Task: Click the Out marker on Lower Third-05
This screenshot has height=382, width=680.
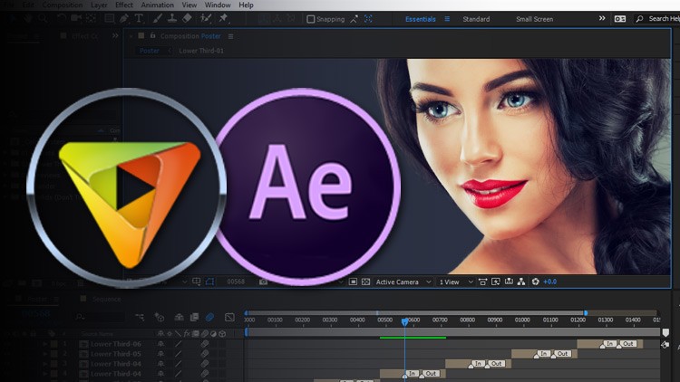Action: (x=562, y=353)
